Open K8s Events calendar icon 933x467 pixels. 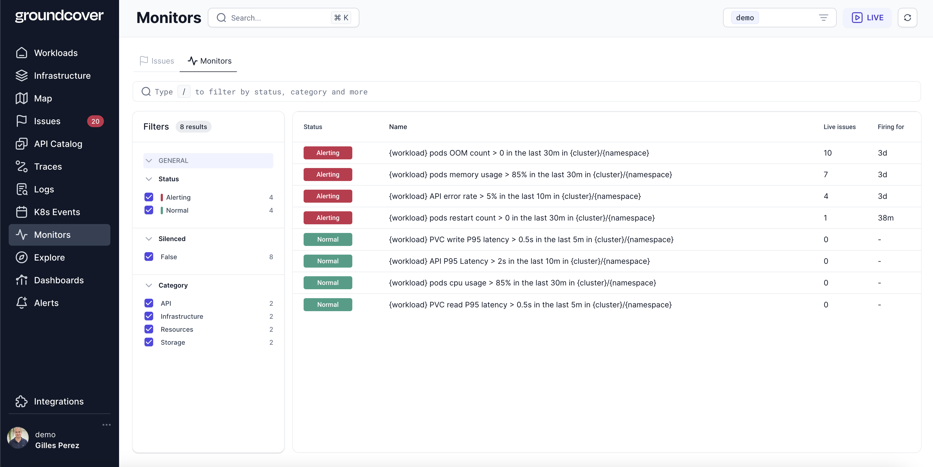(x=21, y=212)
